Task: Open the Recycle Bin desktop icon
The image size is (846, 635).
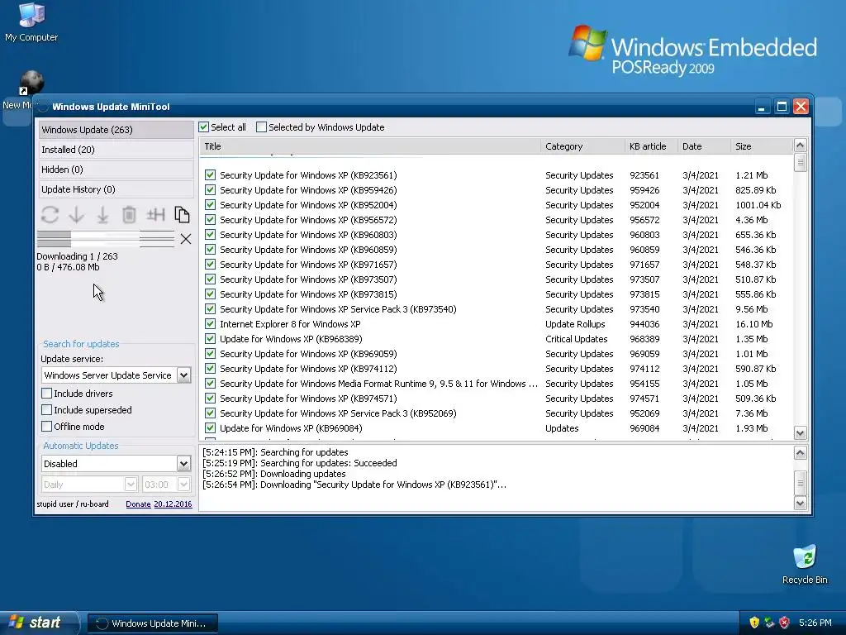Action: point(805,565)
